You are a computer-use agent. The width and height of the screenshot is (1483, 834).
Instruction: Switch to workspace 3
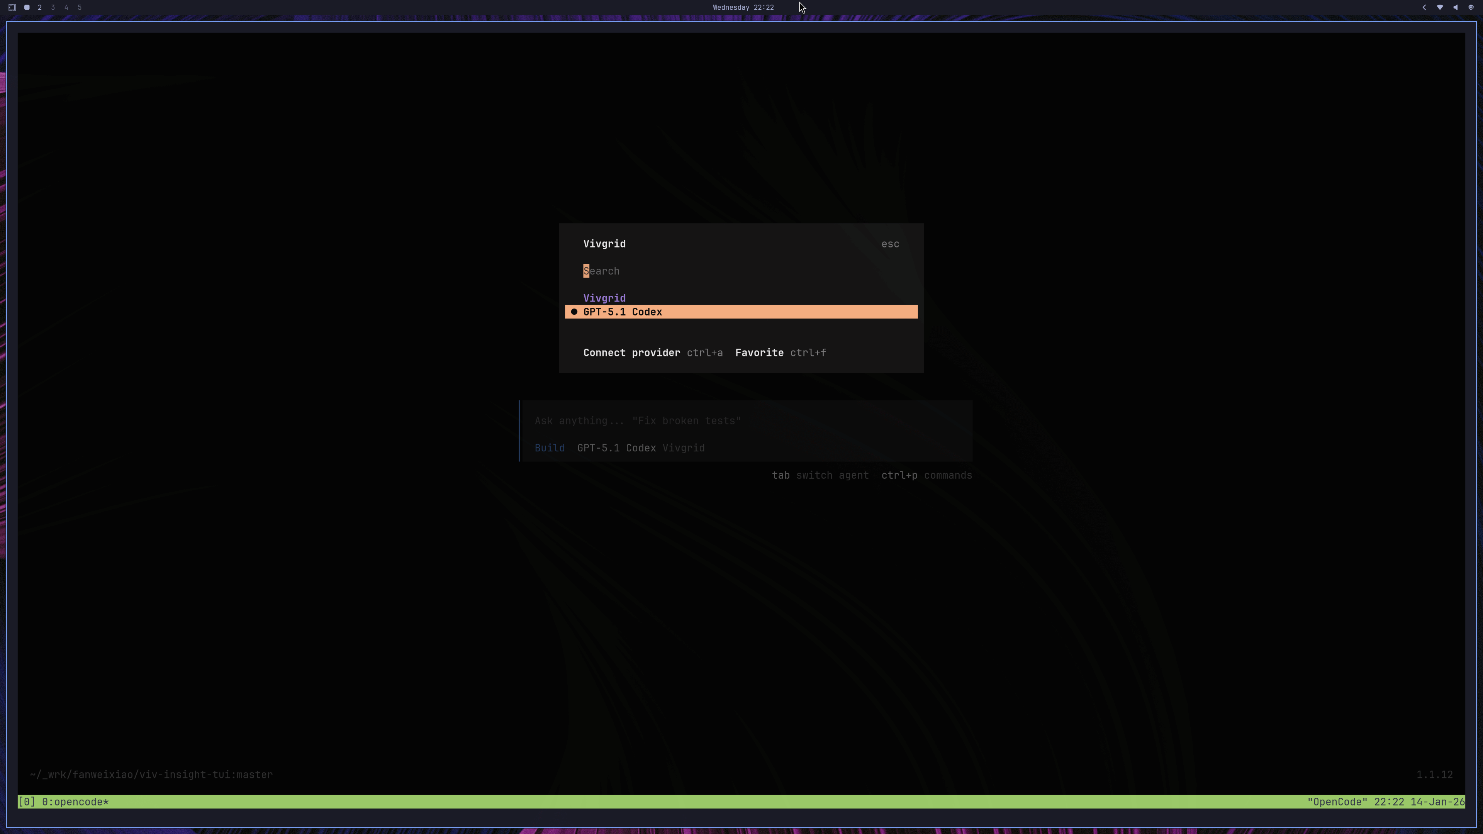coord(53,7)
